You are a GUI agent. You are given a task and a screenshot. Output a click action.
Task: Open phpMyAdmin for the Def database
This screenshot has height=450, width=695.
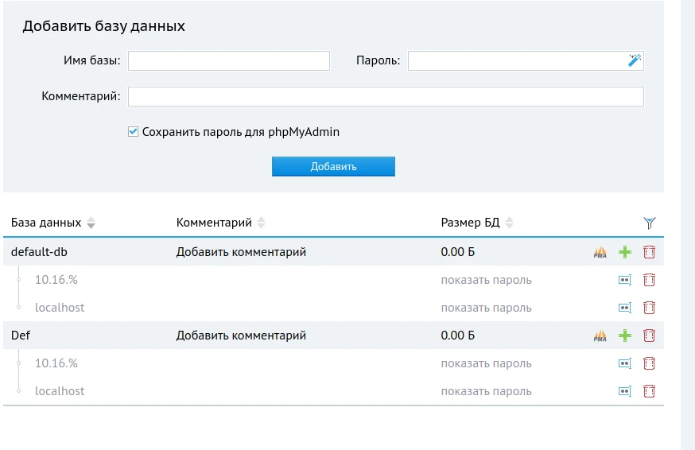coord(600,336)
